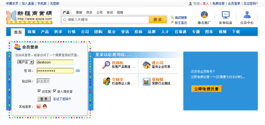Open 百事通 in navigation bar
The image size is (265, 125).
180,32
